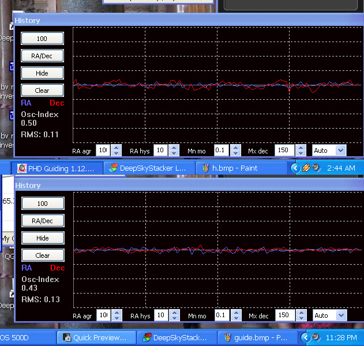364x346 pixels.
Task: Click the Quick Preview... taskbar icon
Action: point(67,337)
